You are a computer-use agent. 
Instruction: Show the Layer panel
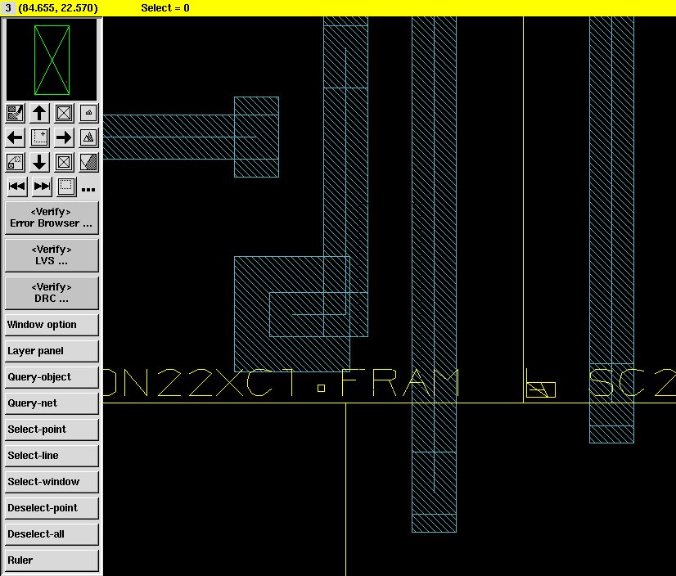tap(52, 351)
